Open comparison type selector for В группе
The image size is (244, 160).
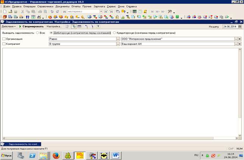118,44
